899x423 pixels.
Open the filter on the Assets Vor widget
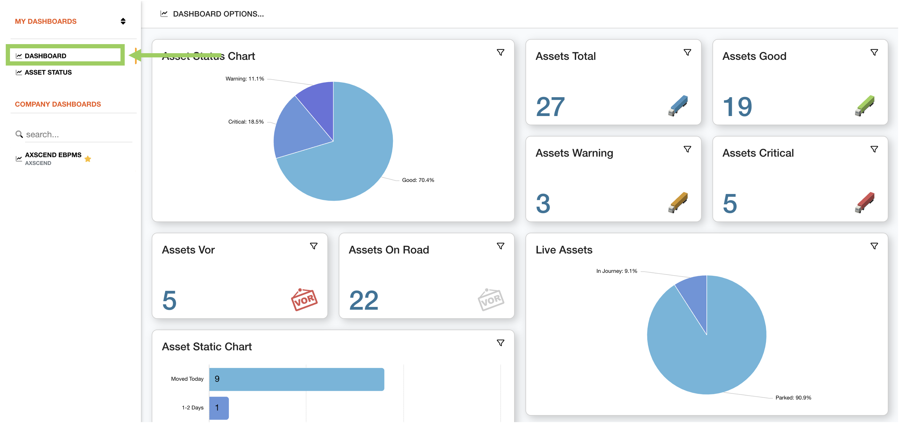(314, 246)
